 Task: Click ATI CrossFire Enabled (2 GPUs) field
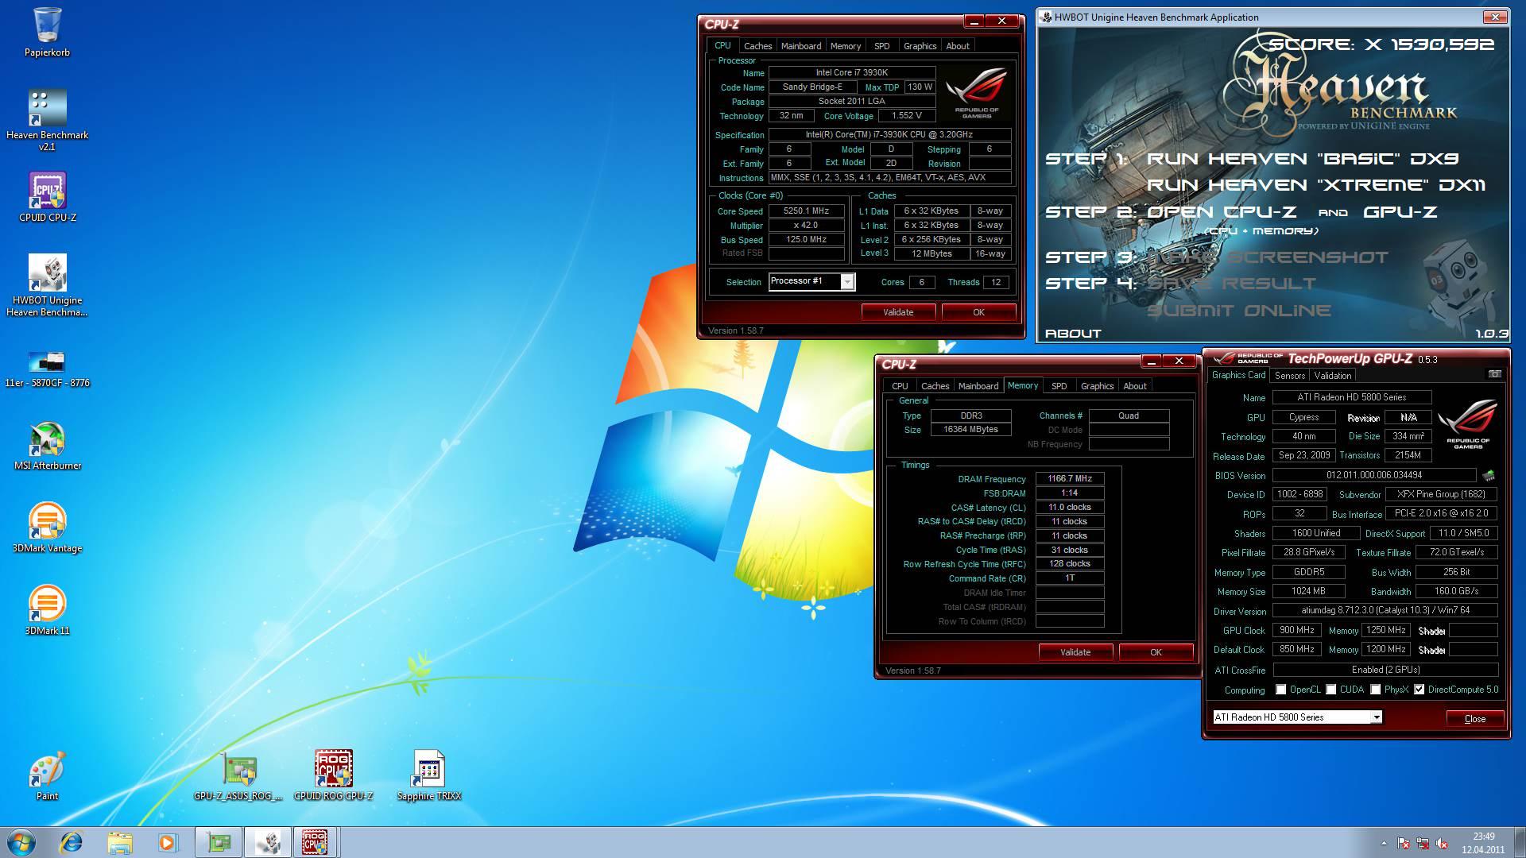point(1385,670)
